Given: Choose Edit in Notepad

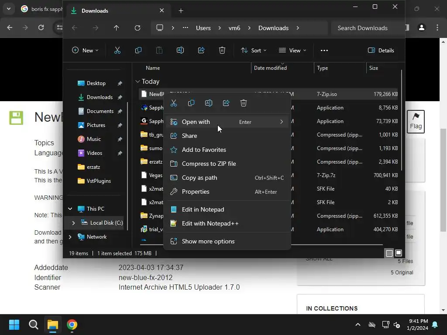Looking at the screenshot, I should 227,210.
